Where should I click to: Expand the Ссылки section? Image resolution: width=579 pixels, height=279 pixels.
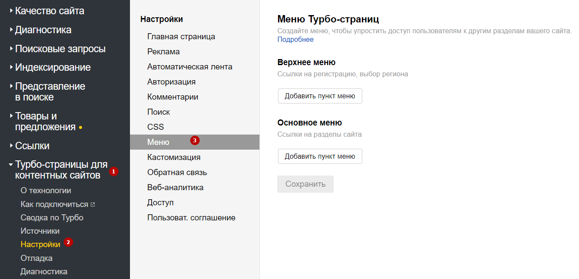click(32, 146)
